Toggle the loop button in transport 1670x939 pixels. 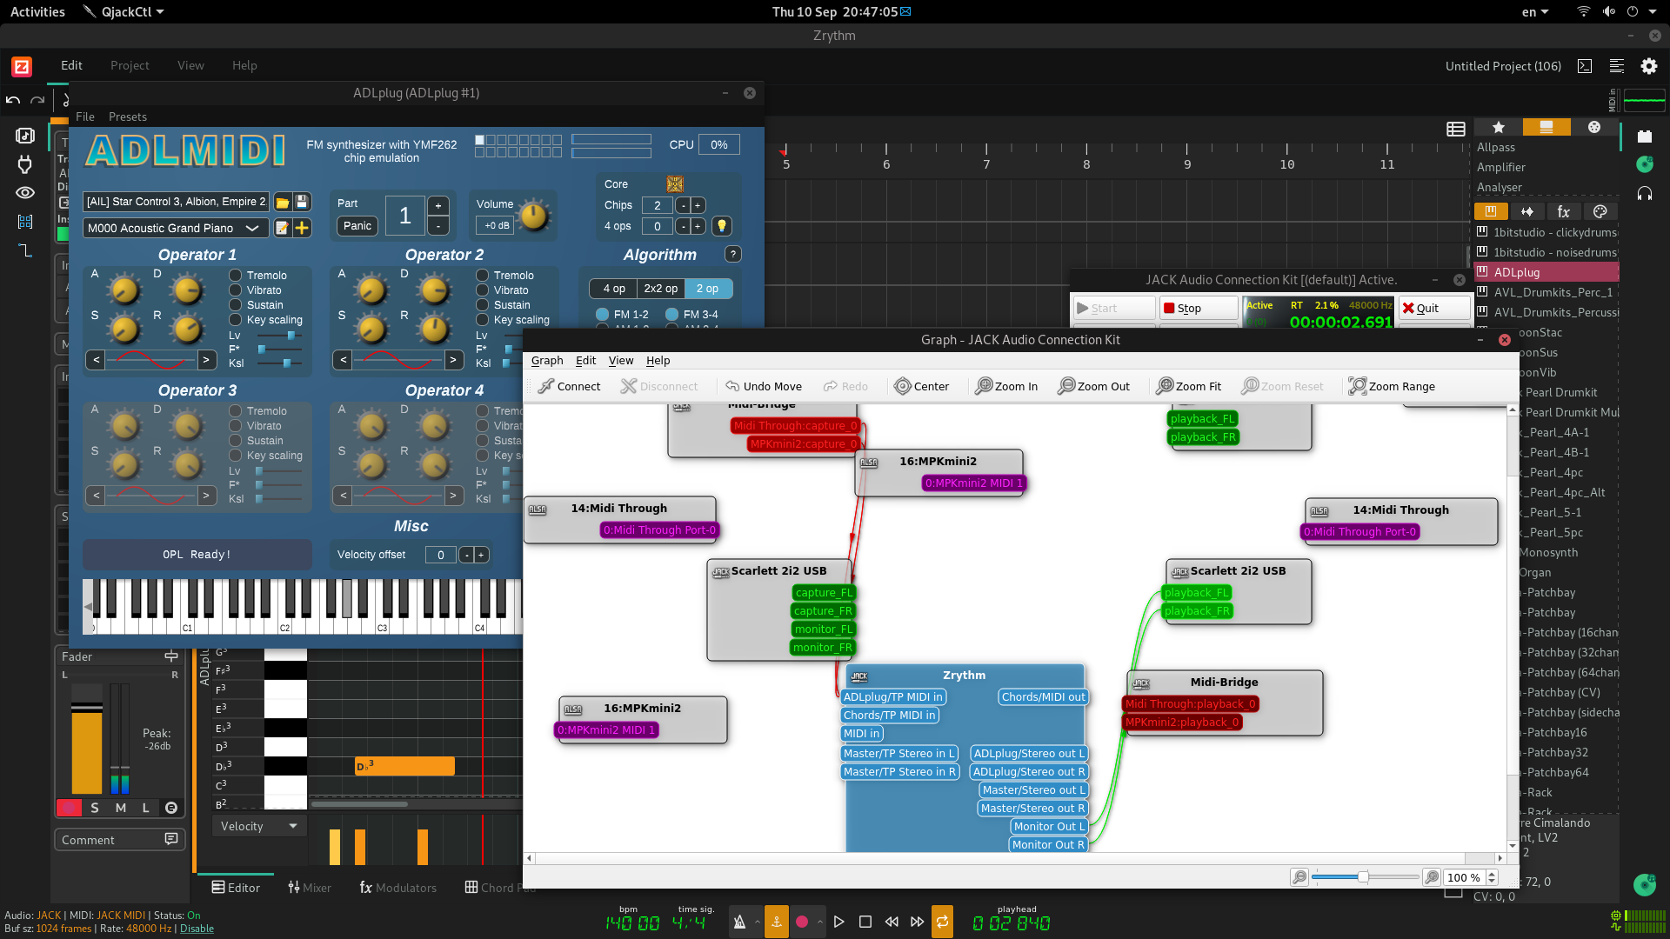point(942,922)
